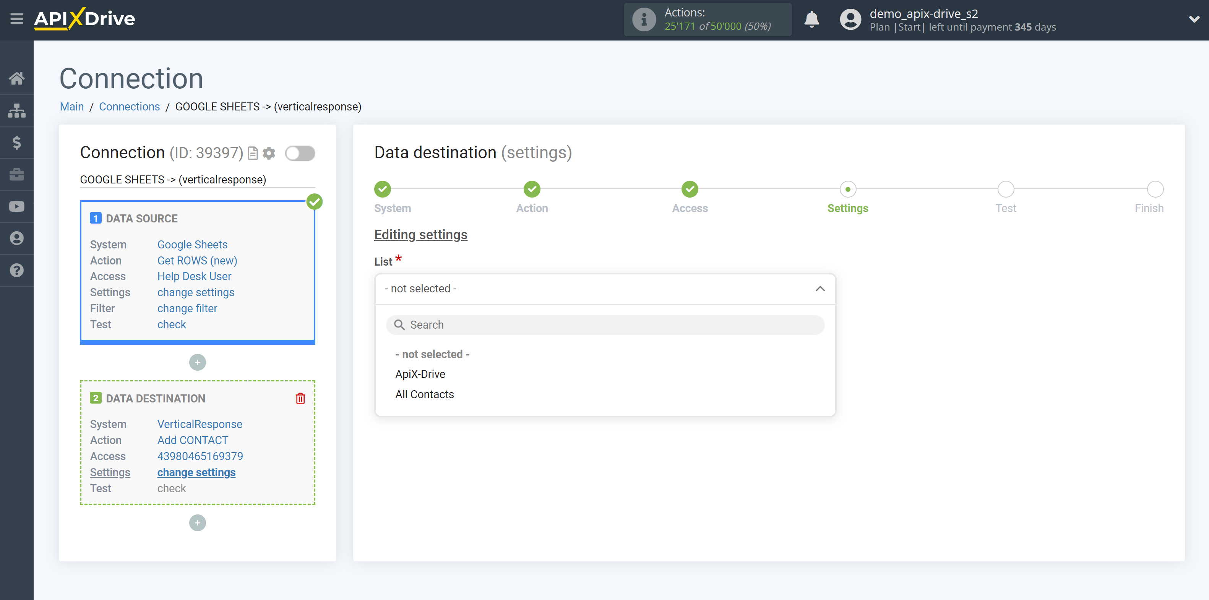Click 'change settings' link for DATA SOURCE

tap(194, 292)
